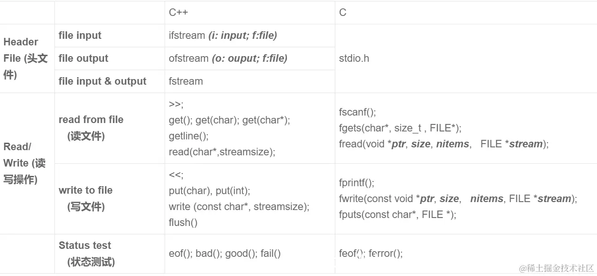
Task: Click the feof(); ferror(); cell
Action: (x=370, y=254)
